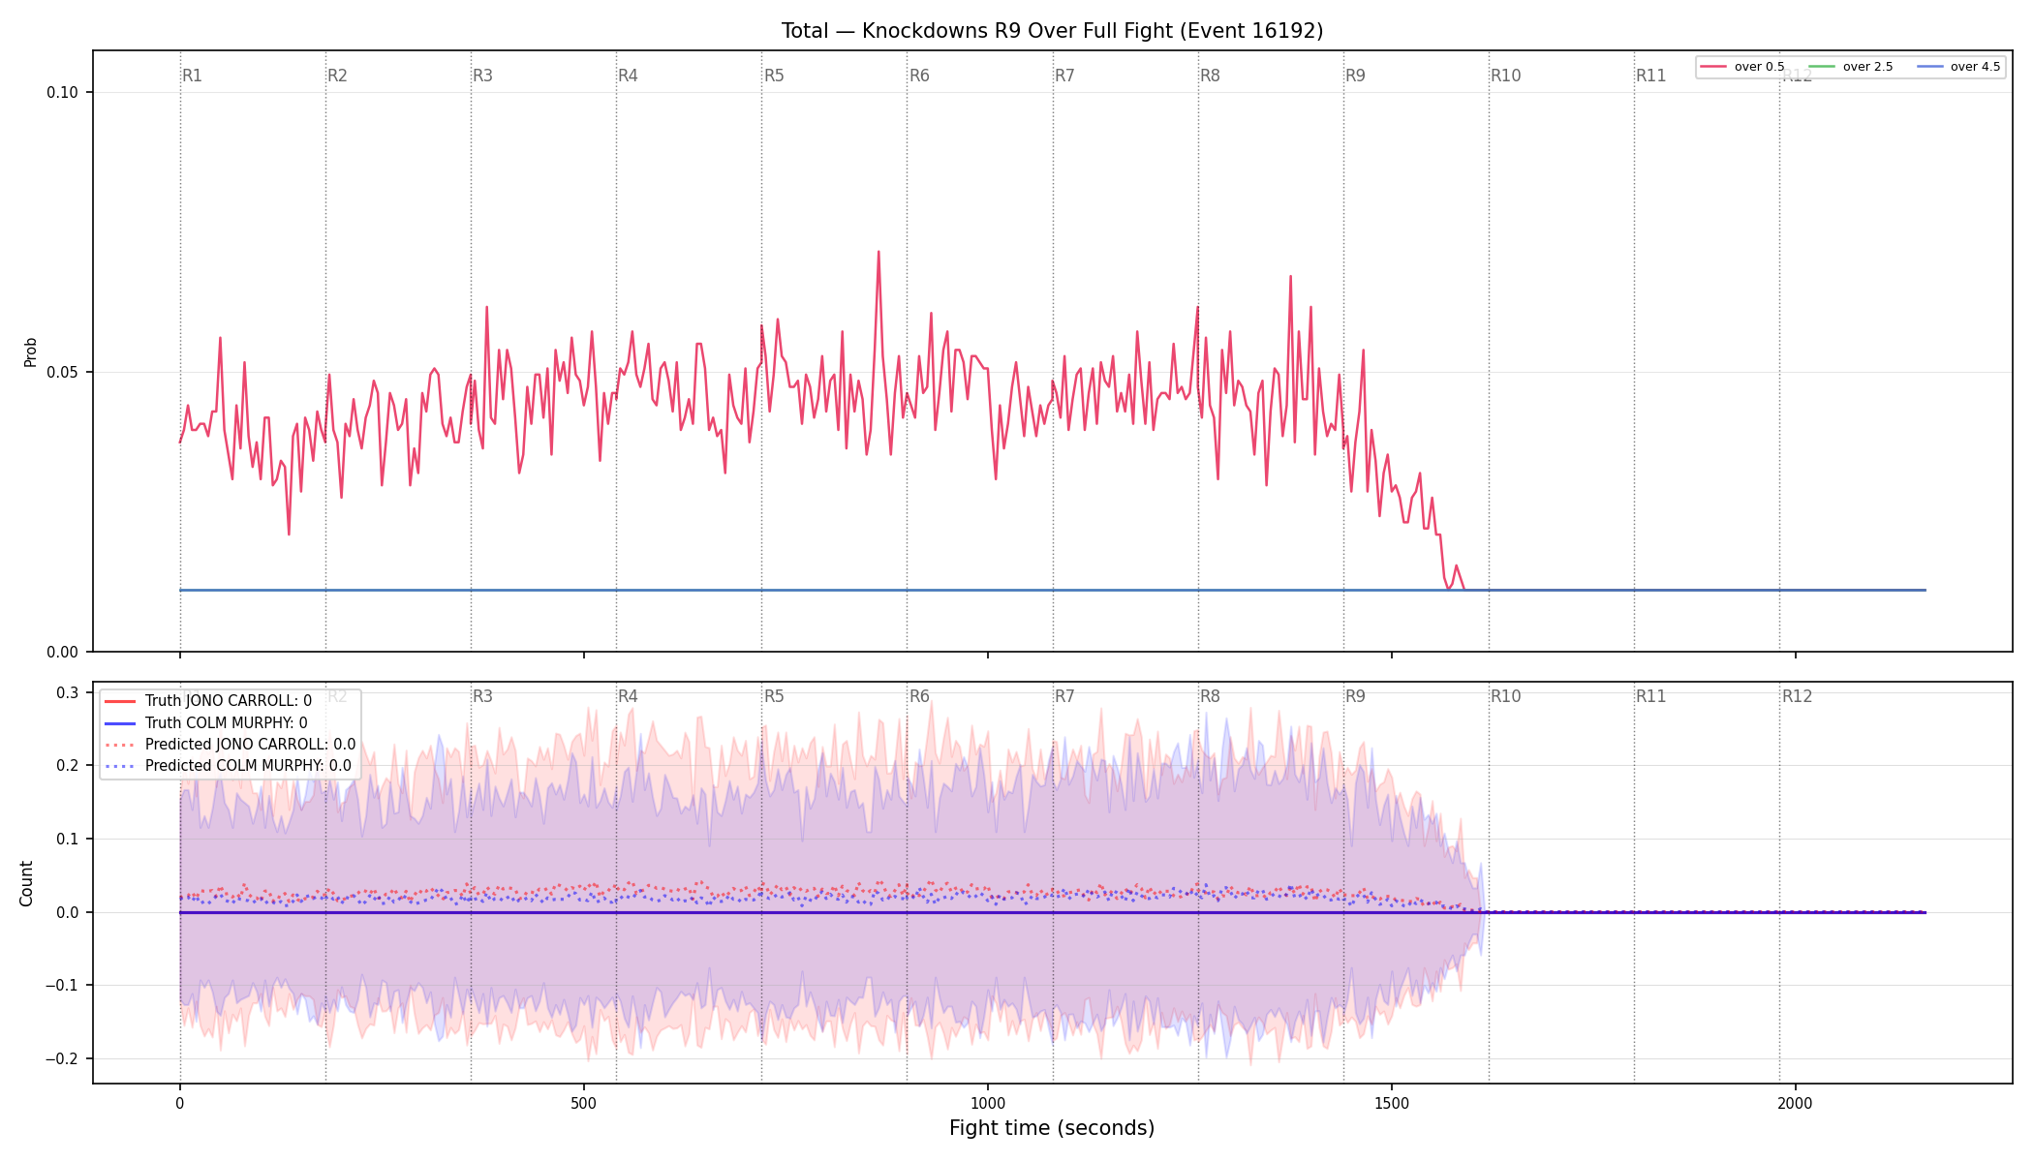
Task: Click the 0.2 tick on the Count axis
Action: (x=67, y=766)
